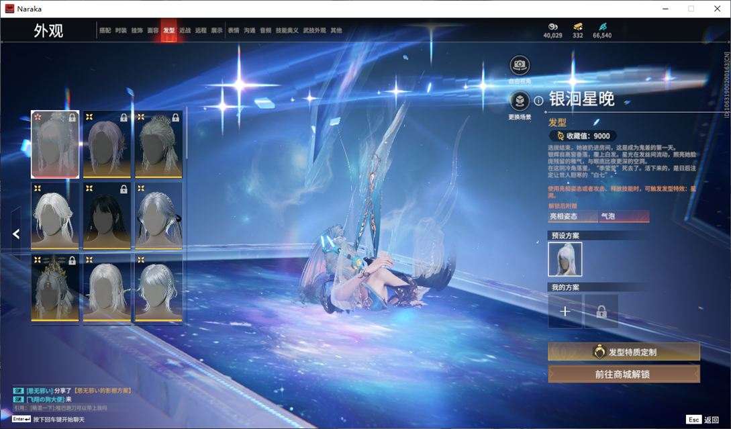The height and width of the screenshot is (429, 731).
Task: Add a new scheme with plus button
Action: (565, 311)
